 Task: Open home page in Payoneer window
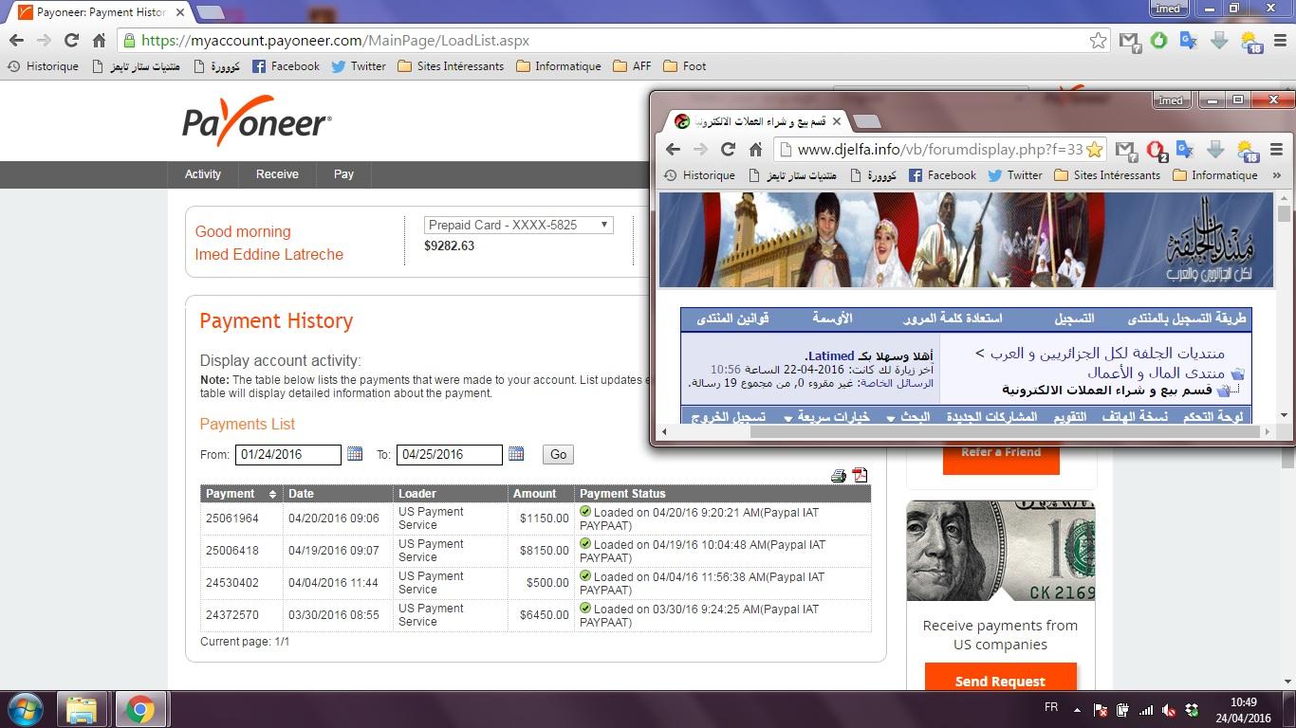click(99, 41)
